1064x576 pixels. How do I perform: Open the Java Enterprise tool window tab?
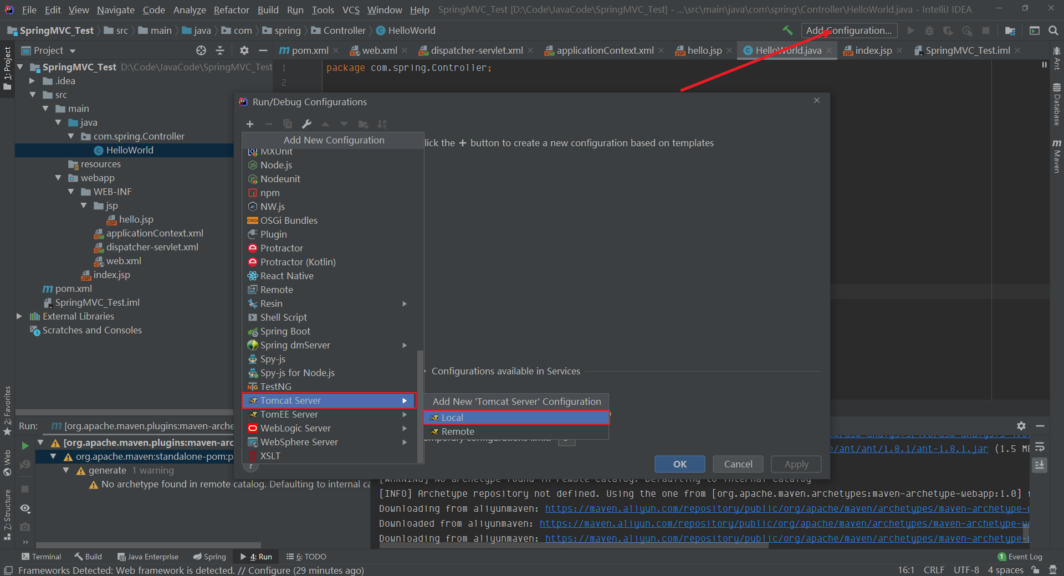pos(148,557)
